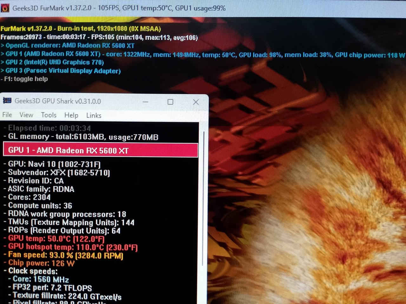Click the F1 toggle help text
Image resolution: width=406 pixels, height=304 pixels.
26,79
